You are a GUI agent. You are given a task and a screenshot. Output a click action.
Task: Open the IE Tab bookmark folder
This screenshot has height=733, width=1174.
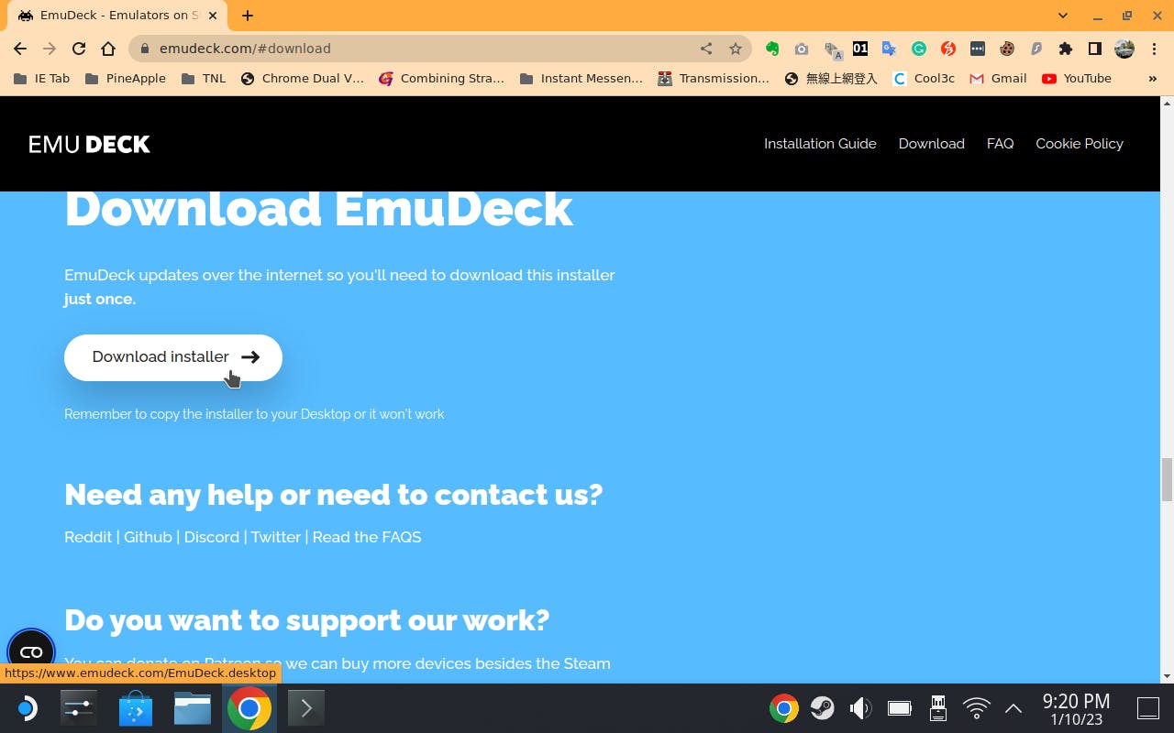[42, 79]
